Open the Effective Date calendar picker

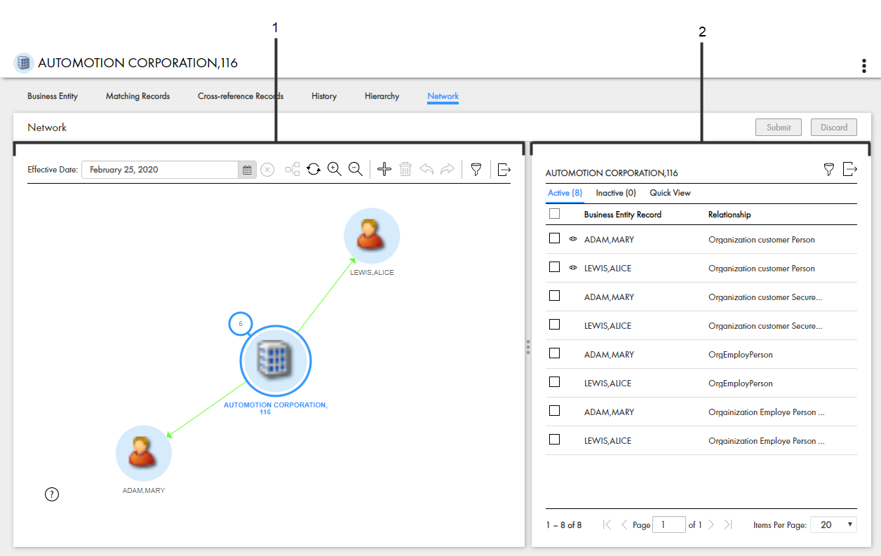(247, 169)
